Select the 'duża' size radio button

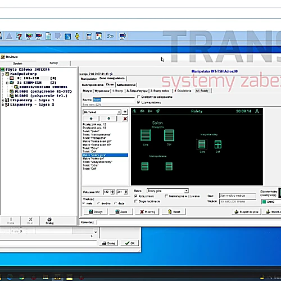coord(116,203)
